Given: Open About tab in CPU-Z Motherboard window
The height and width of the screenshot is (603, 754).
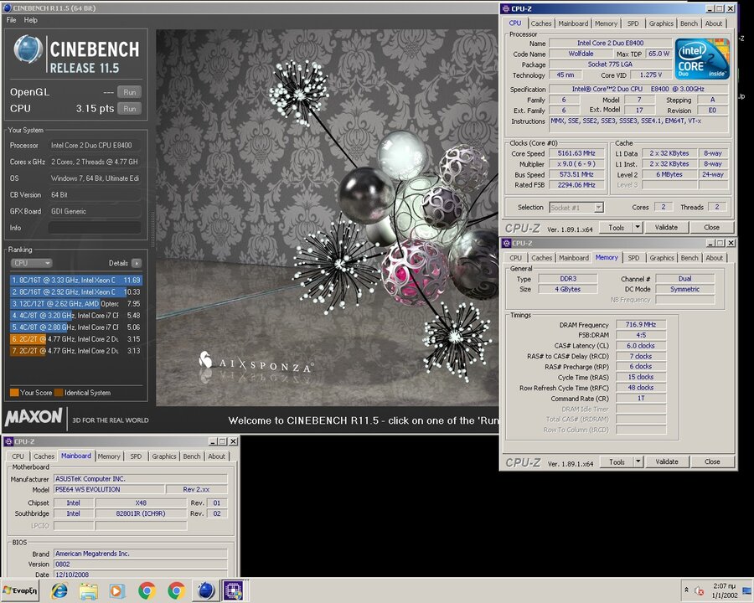Looking at the screenshot, I should pyautogui.click(x=216, y=456).
